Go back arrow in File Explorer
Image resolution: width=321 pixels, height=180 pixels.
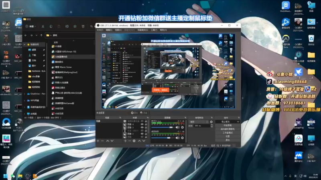click(x=26, y=35)
